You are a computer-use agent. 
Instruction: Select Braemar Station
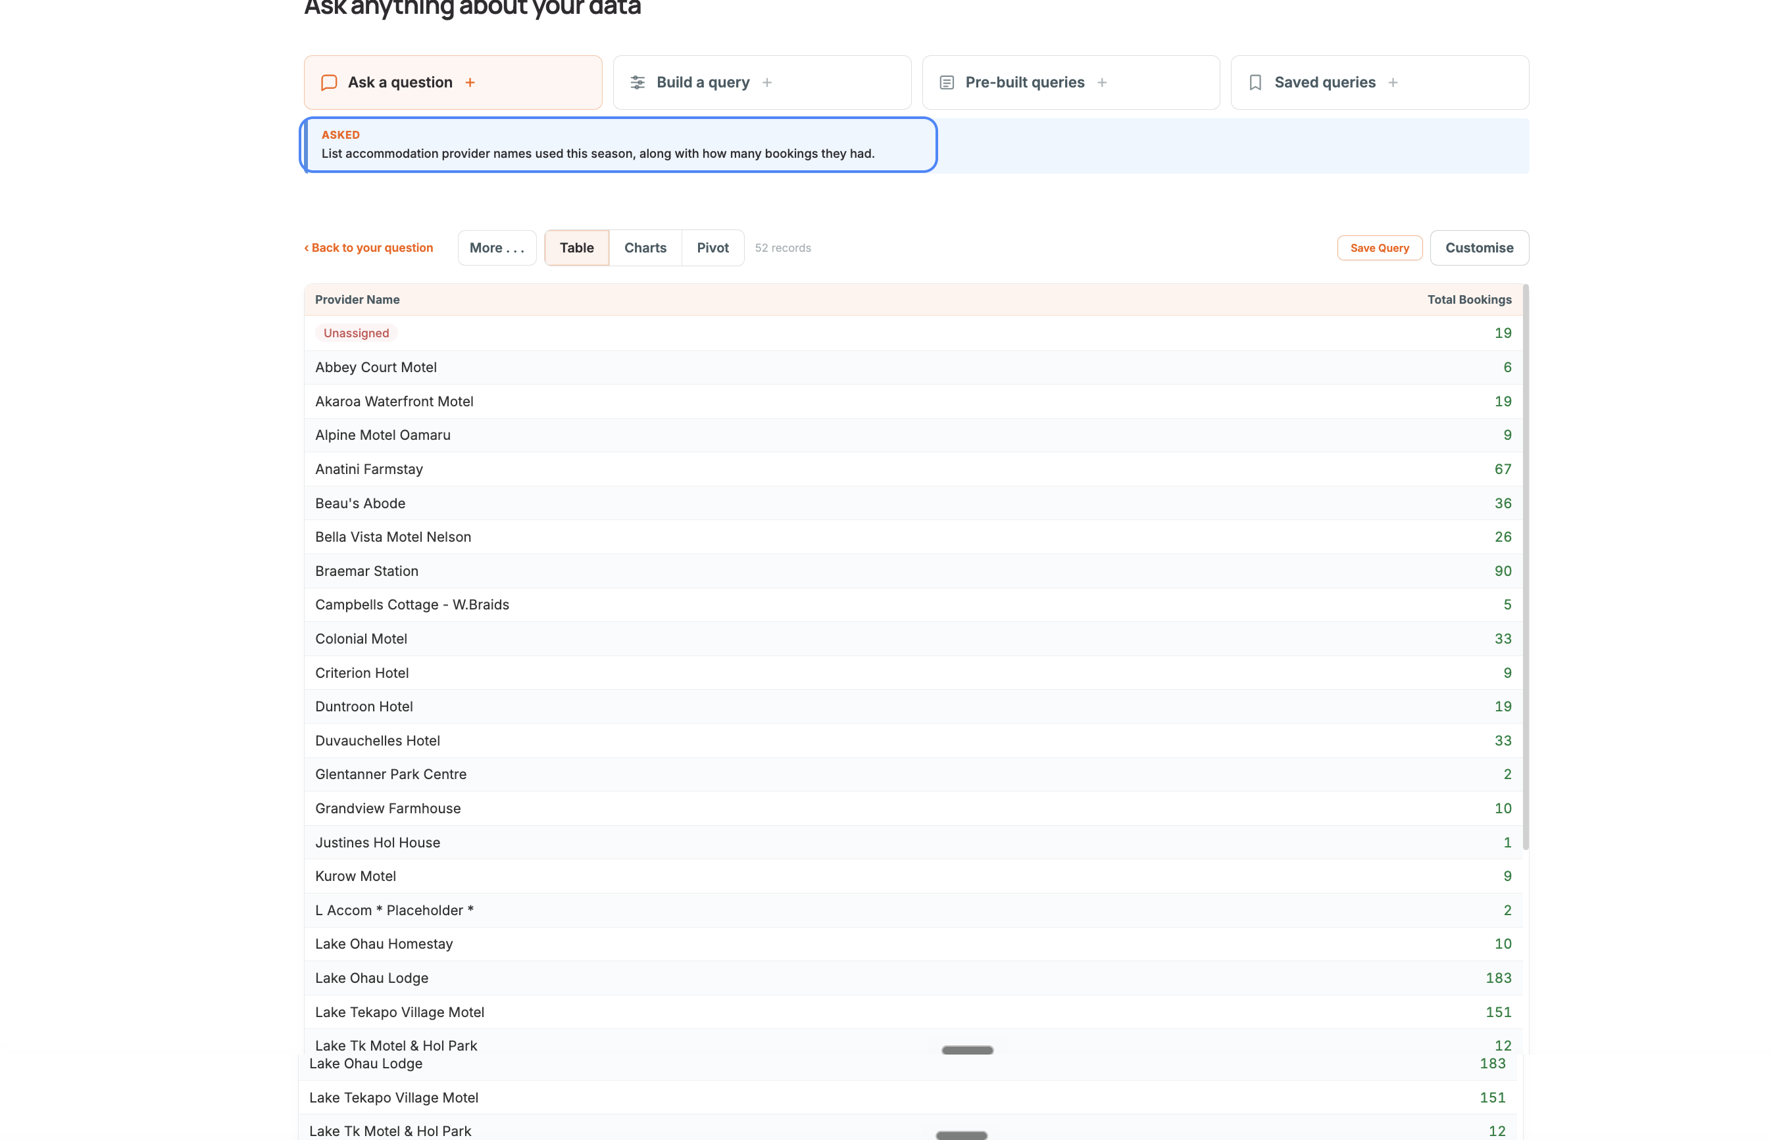(x=912, y=571)
